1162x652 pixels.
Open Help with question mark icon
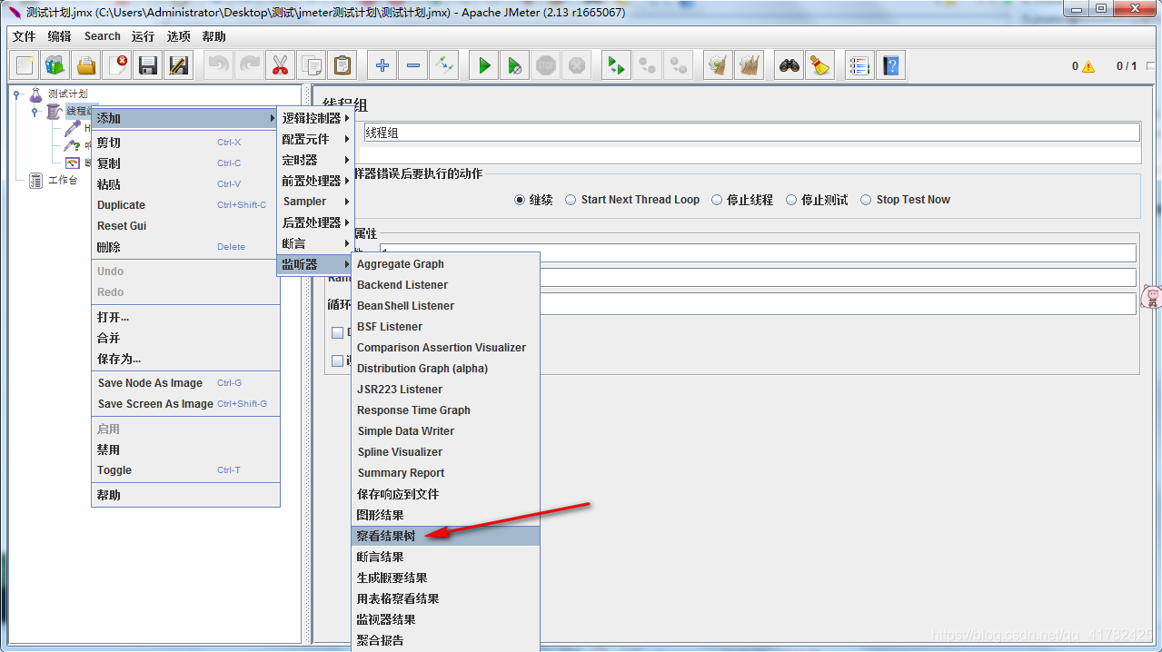(x=890, y=65)
